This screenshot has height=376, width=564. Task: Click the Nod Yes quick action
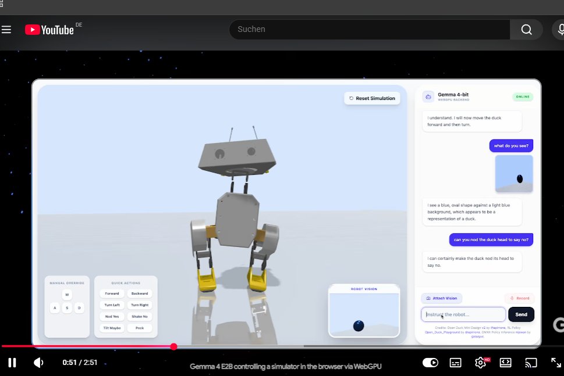112,316
